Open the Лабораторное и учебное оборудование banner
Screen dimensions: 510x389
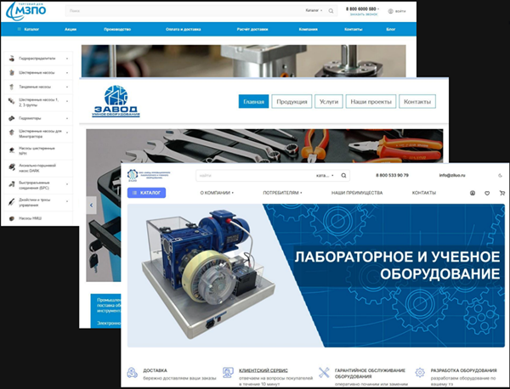316,275
